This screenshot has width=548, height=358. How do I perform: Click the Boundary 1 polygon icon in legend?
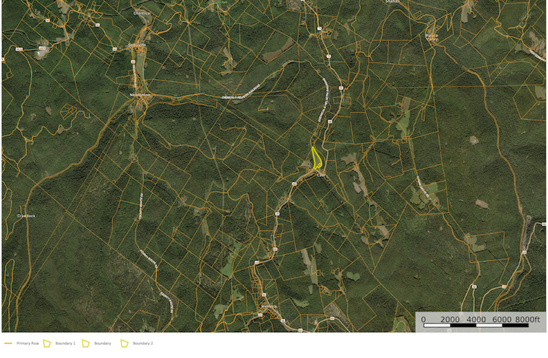point(46,343)
